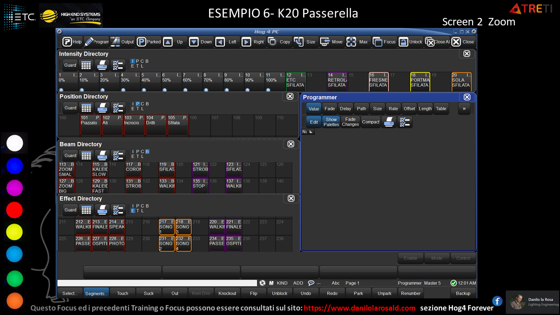Click the print icon in Position Directory
The image size is (560, 315).
click(x=102, y=108)
